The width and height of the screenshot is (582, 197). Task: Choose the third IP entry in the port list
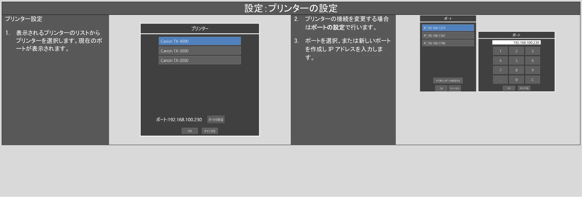point(448,43)
